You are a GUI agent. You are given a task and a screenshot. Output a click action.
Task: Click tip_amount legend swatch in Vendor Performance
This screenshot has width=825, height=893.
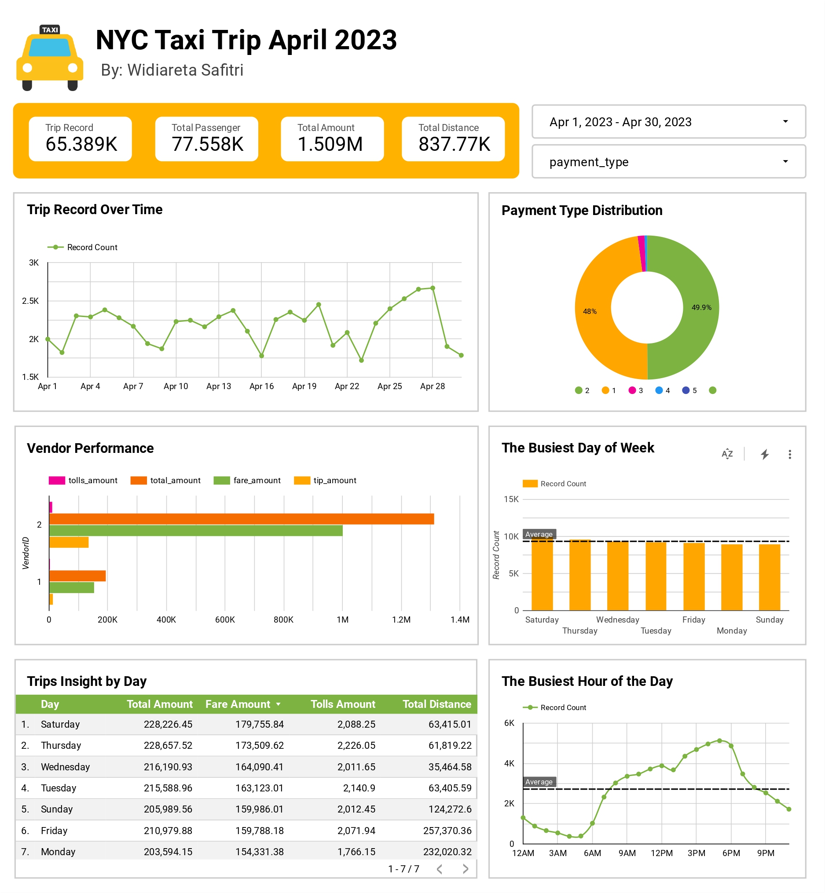302,481
